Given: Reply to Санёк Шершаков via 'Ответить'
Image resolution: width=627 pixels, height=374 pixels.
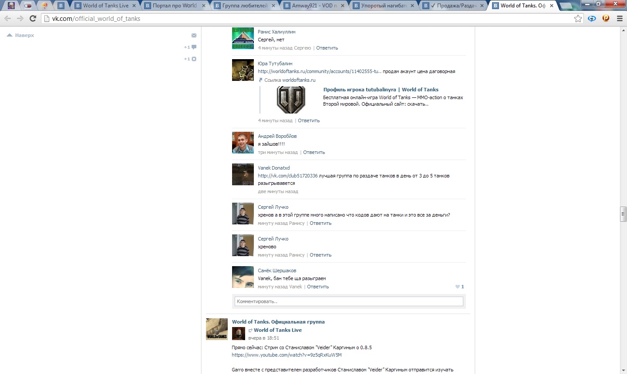Looking at the screenshot, I should coord(318,287).
